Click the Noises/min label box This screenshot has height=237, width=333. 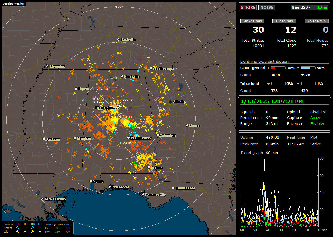click(x=316, y=21)
